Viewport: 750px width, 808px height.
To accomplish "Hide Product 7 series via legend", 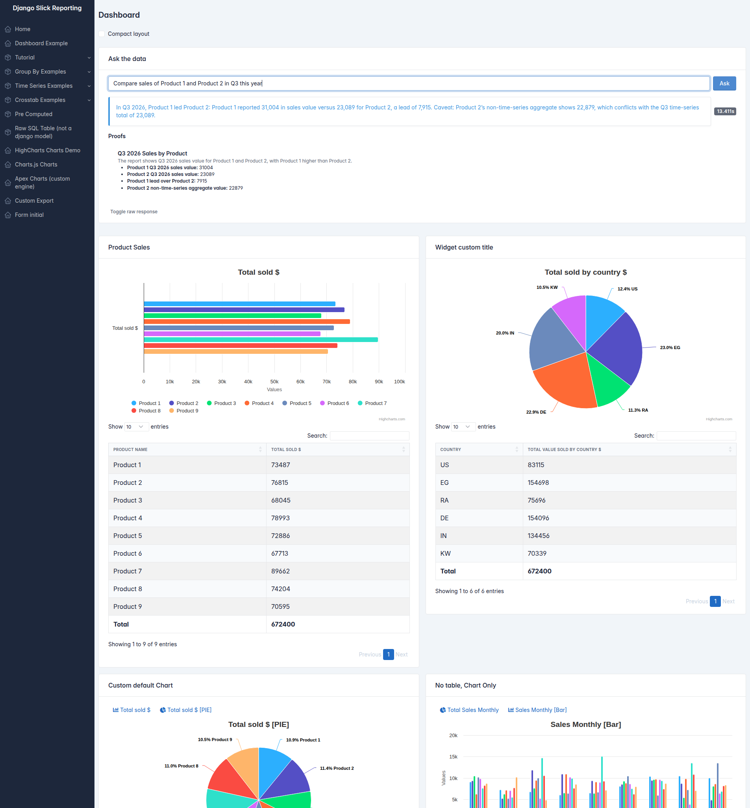I will [x=372, y=403].
